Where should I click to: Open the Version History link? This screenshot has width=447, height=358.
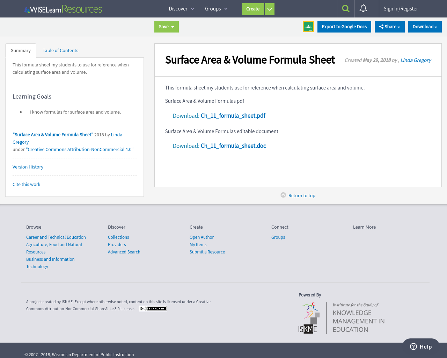point(28,167)
